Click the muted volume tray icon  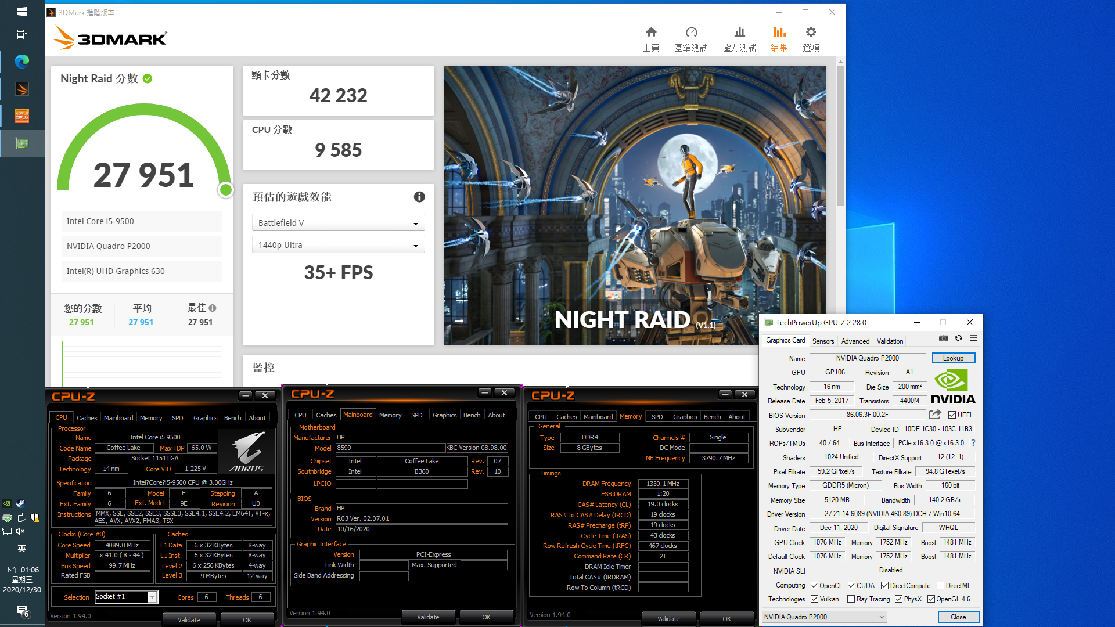click(x=21, y=531)
